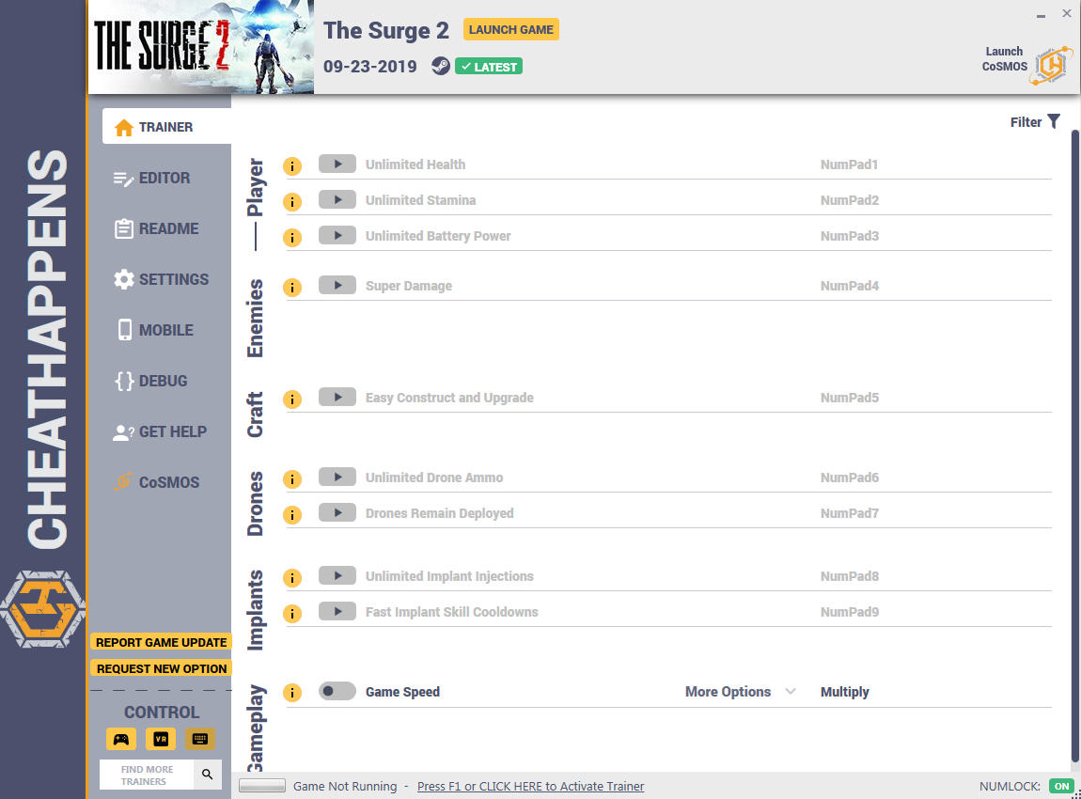Image resolution: width=1081 pixels, height=799 pixels.
Task: Click the trainer activation progress bar
Action: [262, 786]
